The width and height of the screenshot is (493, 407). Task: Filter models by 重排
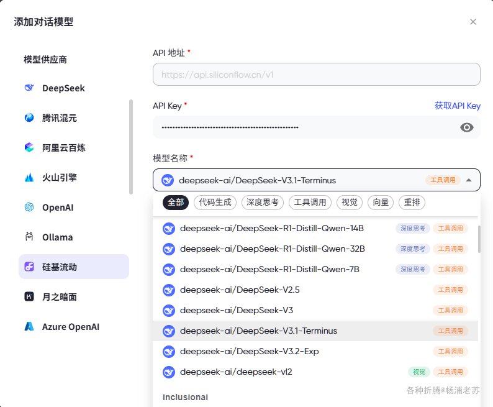pos(412,202)
